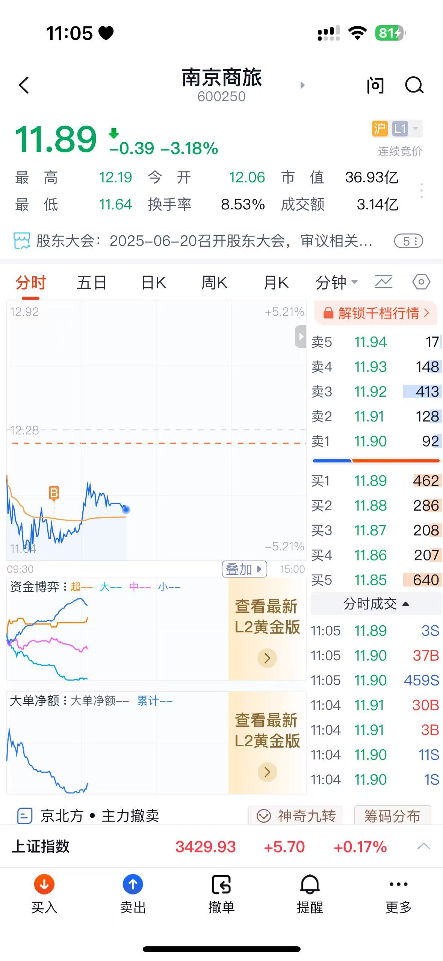443x961 pixels.
Task: Open the 大单净额 L2黄金版 arrow button
Action: (267, 772)
